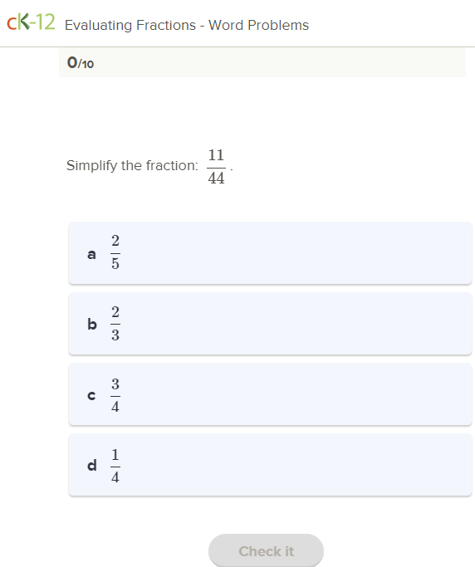Viewport: 475px width, 567px height.
Task: Choose the fraction 2/3
Action: click(115, 323)
